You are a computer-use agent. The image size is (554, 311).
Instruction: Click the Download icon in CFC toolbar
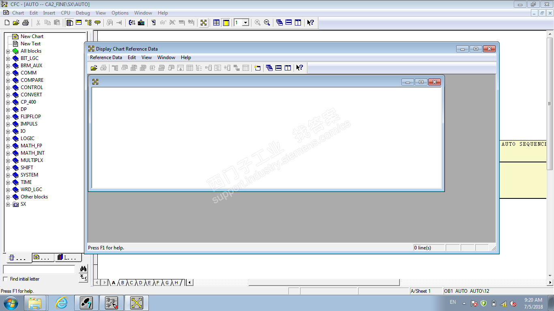[141, 23]
